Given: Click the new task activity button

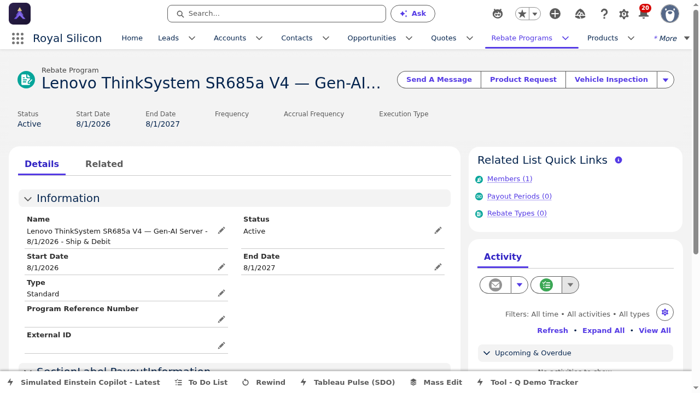Looking at the screenshot, I should tap(546, 285).
